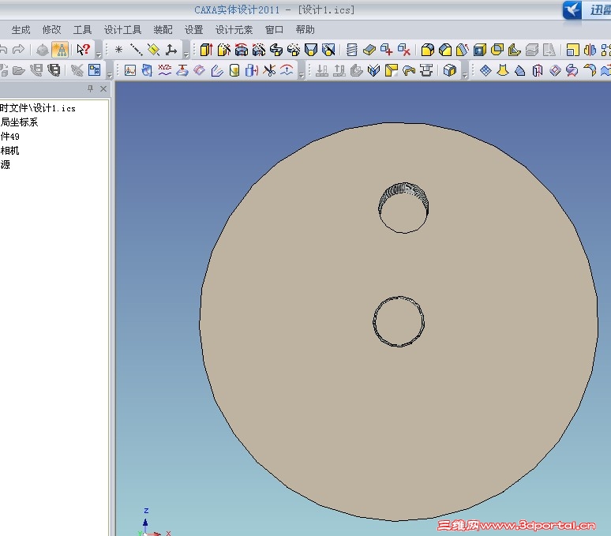Click the thicken surface icon
This screenshot has height=536, width=611.
tap(369, 50)
